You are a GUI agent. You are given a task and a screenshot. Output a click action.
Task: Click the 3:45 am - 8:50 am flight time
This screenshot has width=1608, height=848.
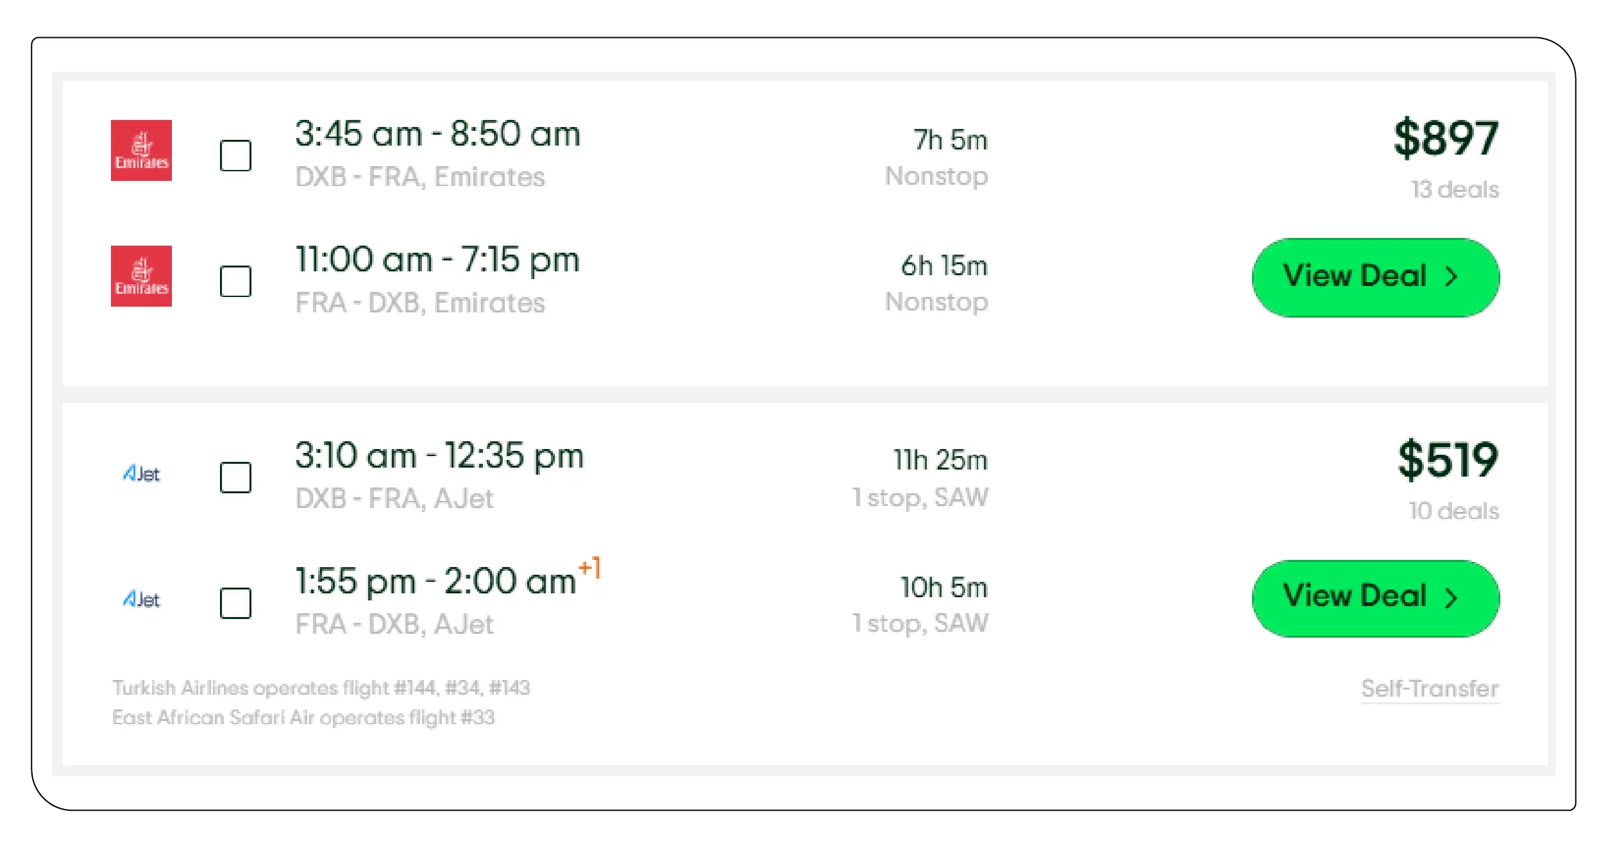[437, 135]
